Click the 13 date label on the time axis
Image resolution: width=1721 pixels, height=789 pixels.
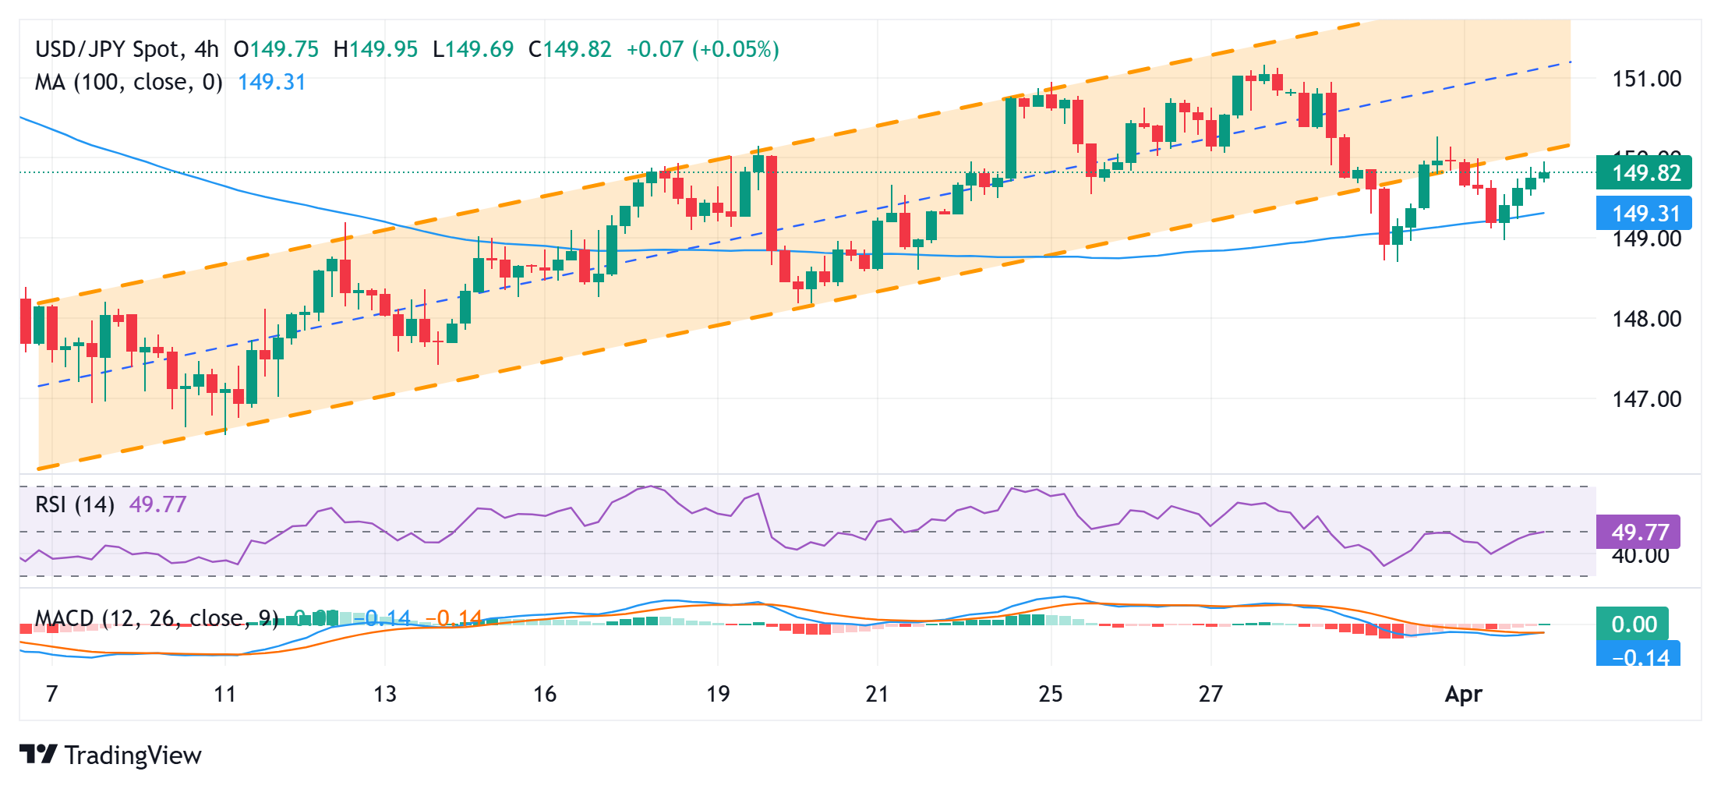coord(384,694)
